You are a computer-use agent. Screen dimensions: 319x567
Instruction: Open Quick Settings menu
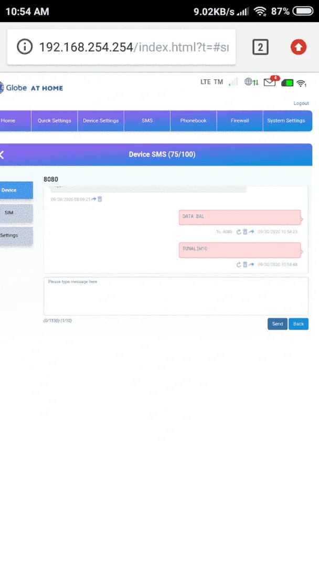tap(55, 121)
